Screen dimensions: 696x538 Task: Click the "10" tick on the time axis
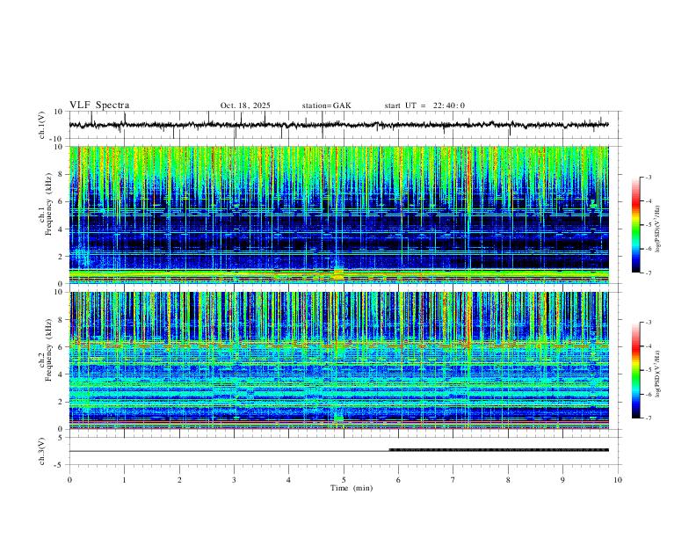(618, 480)
